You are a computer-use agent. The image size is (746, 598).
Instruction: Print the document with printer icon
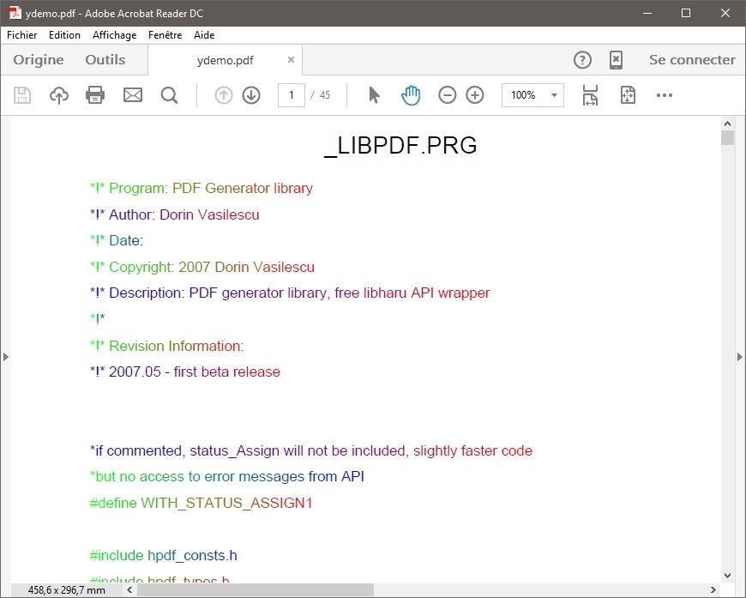(x=95, y=95)
